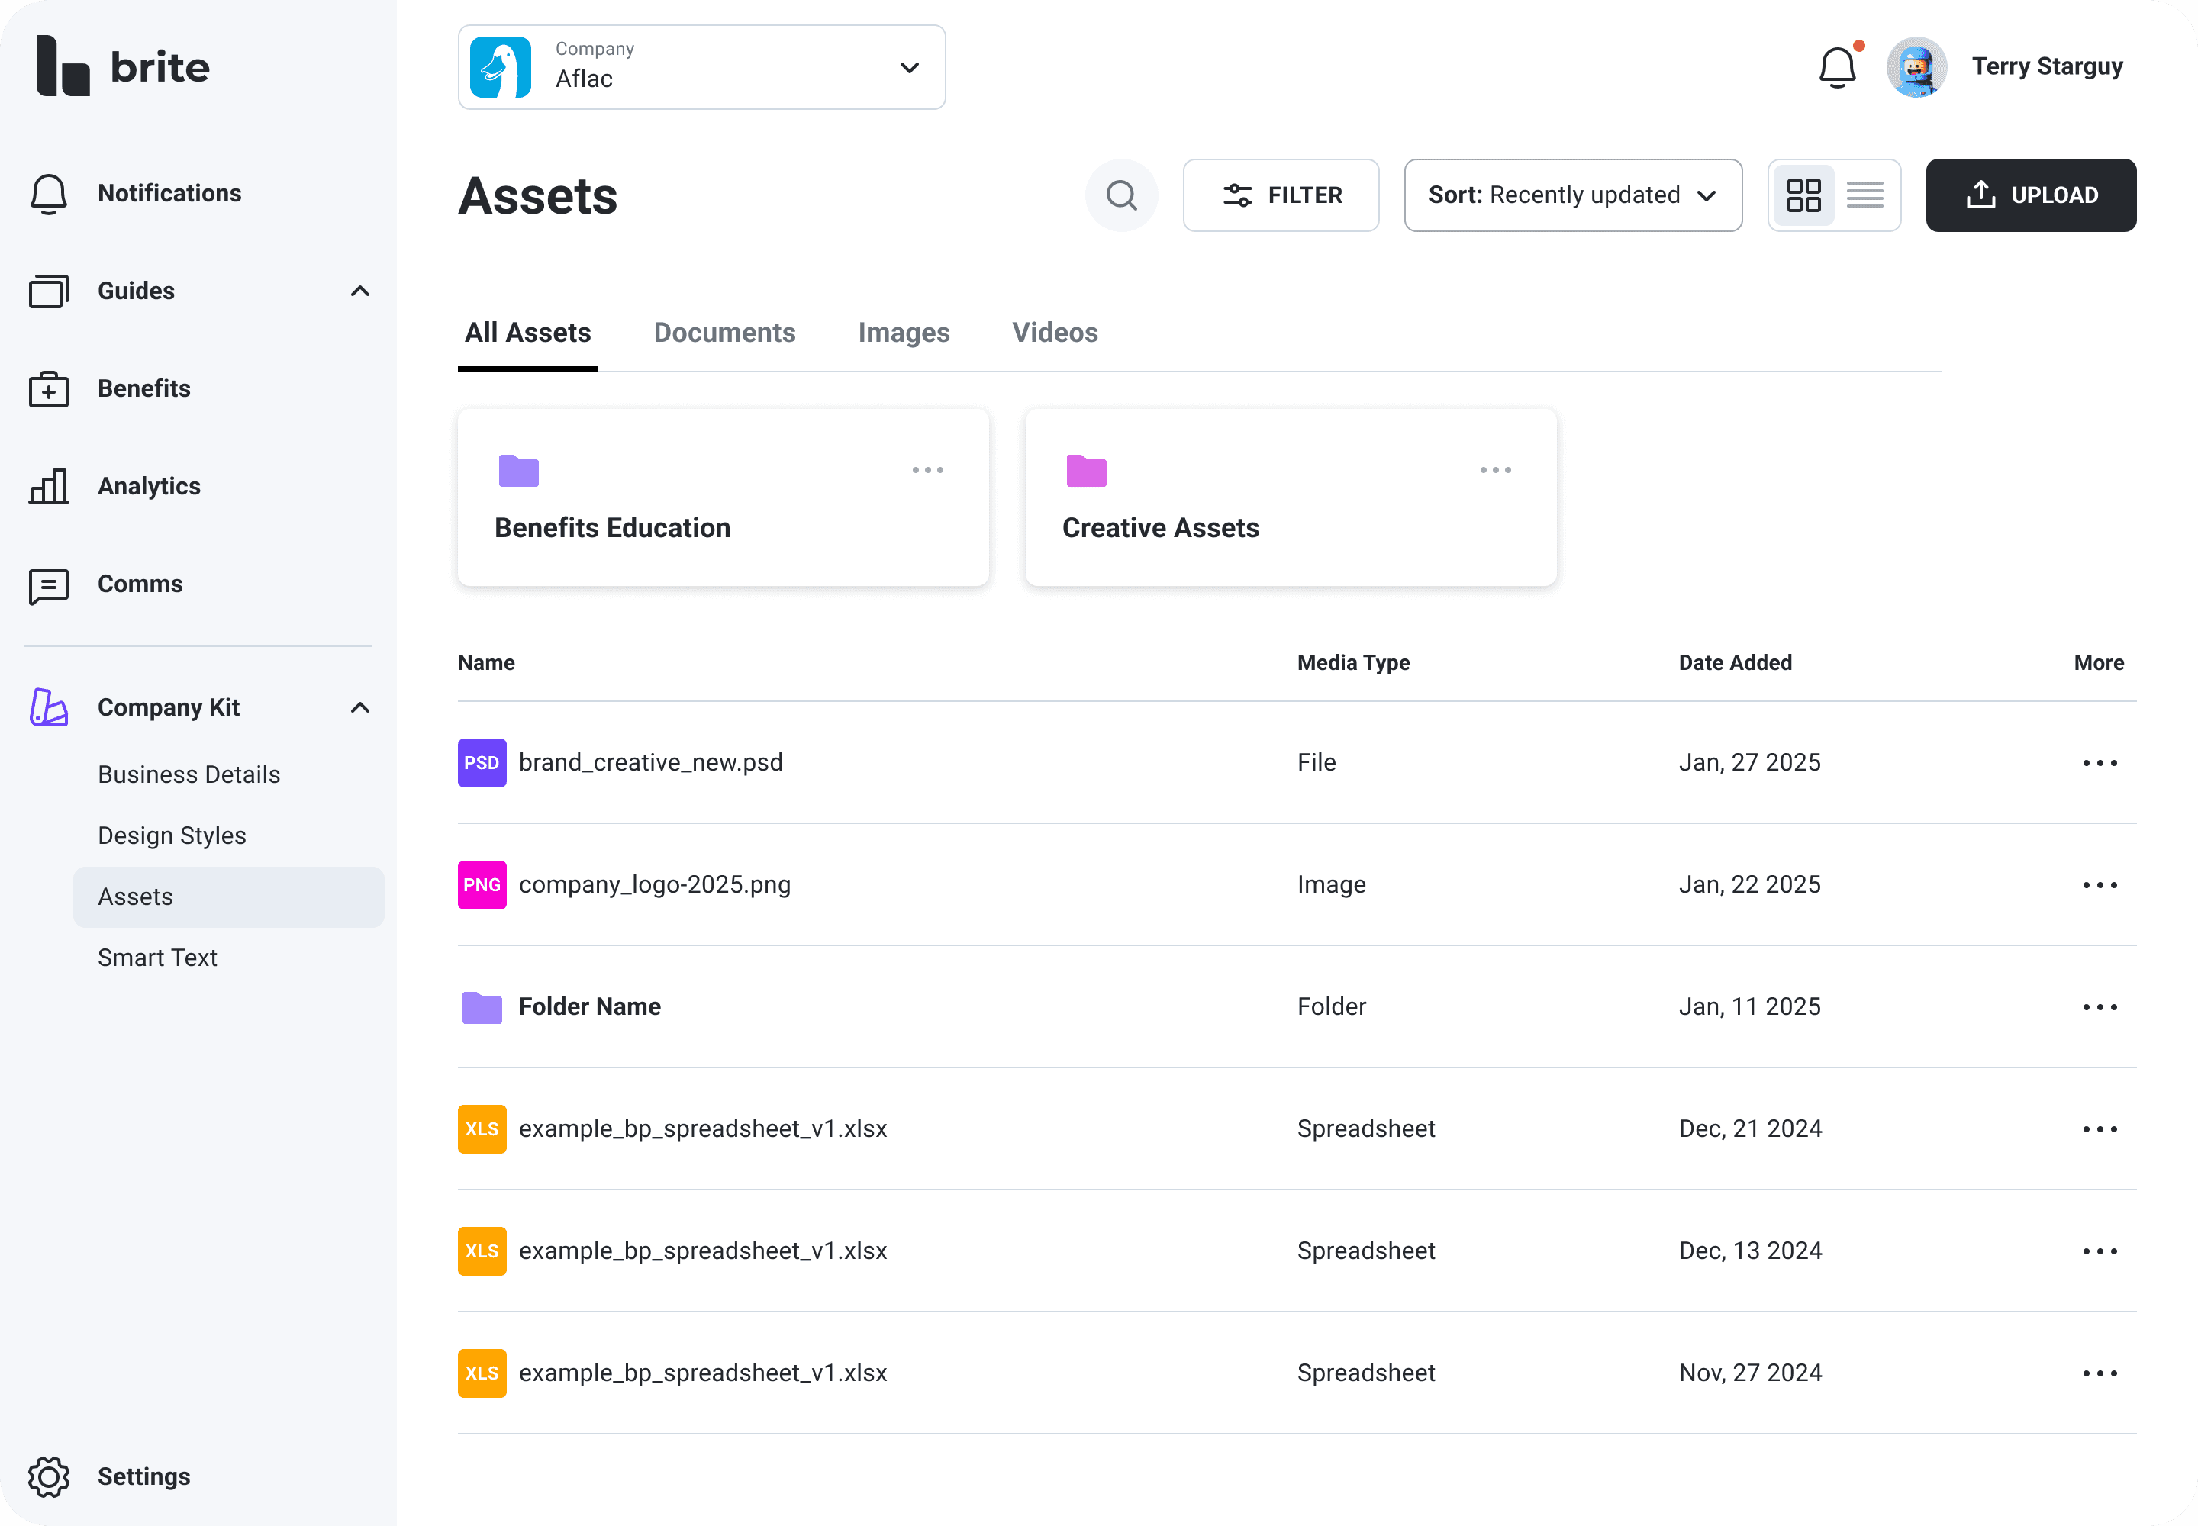Click the FILTER button
The image size is (2198, 1526).
pos(1280,195)
